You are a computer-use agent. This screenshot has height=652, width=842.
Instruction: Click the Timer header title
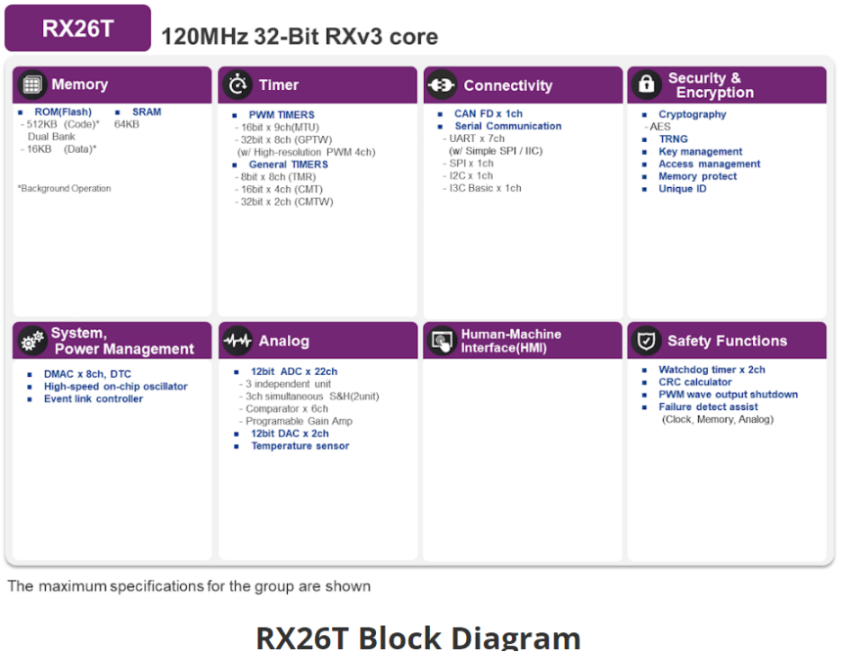click(278, 85)
